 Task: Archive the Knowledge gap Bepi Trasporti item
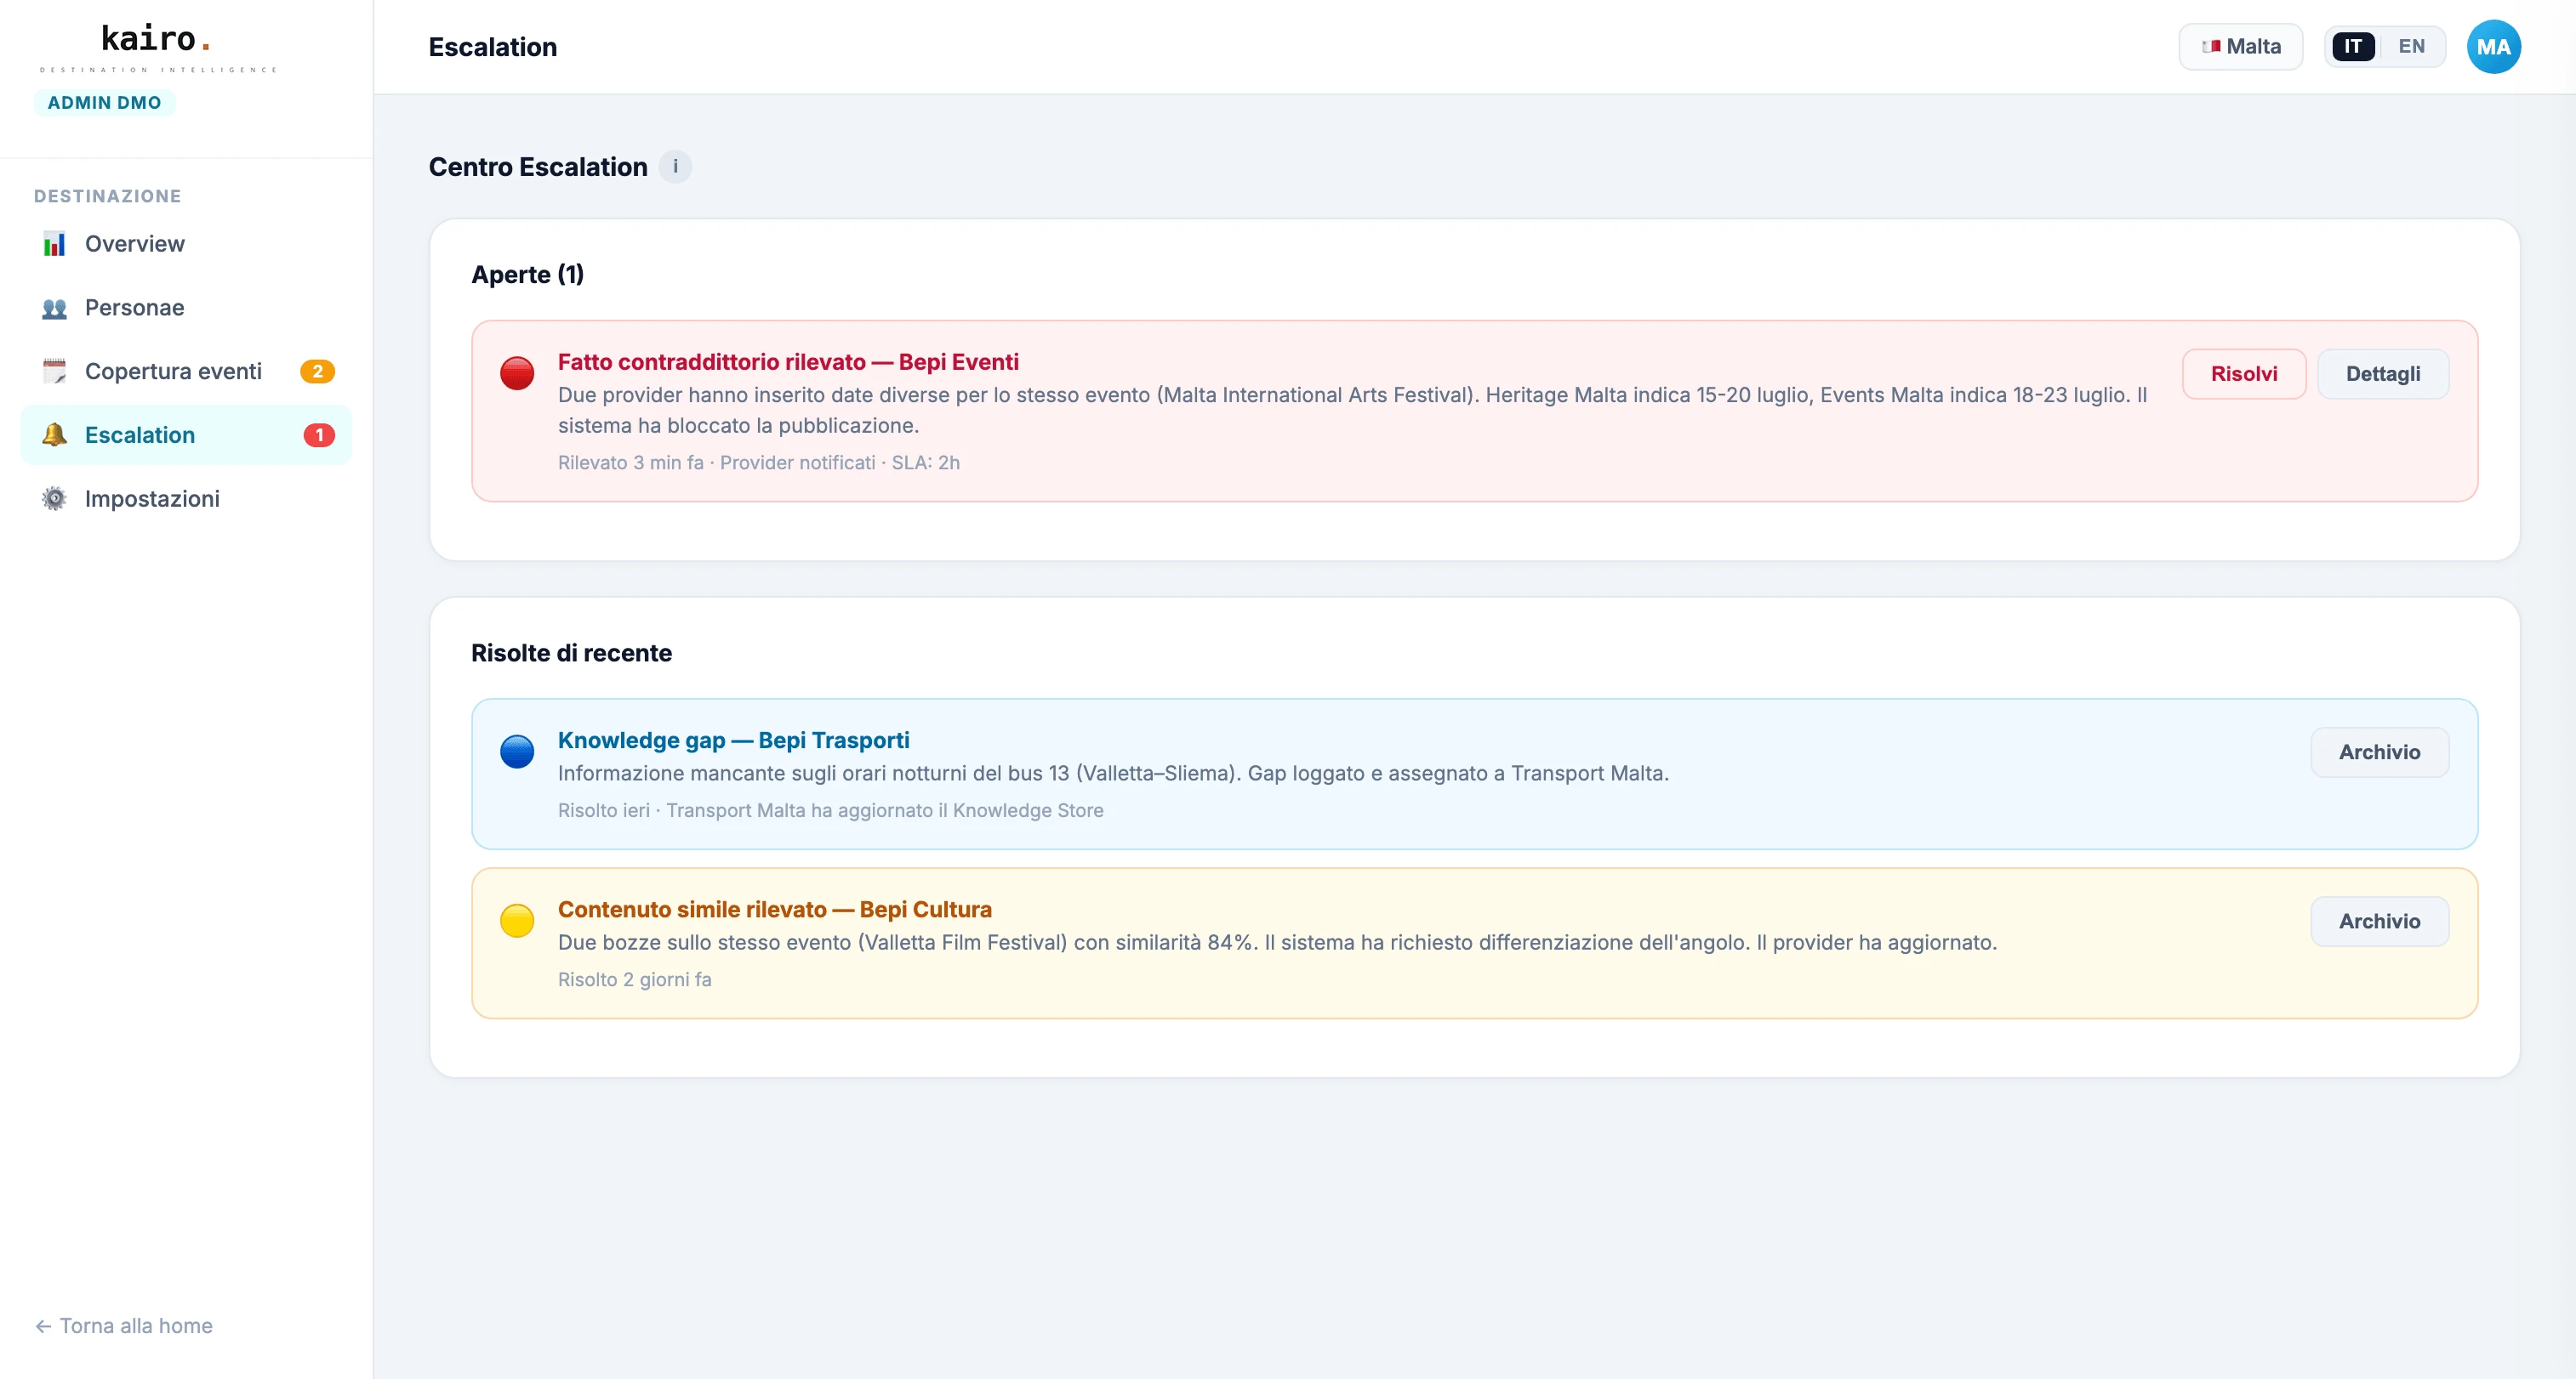pos(2380,752)
